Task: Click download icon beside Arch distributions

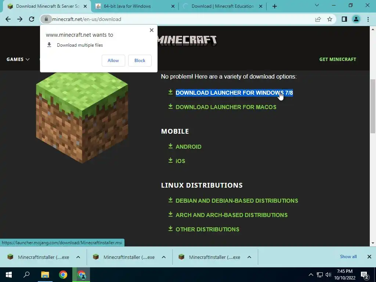Action: click(x=170, y=214)
